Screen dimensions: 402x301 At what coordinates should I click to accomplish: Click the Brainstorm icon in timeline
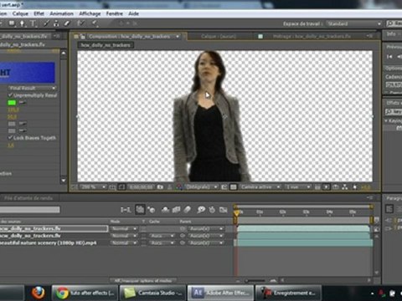coord(201,210)
